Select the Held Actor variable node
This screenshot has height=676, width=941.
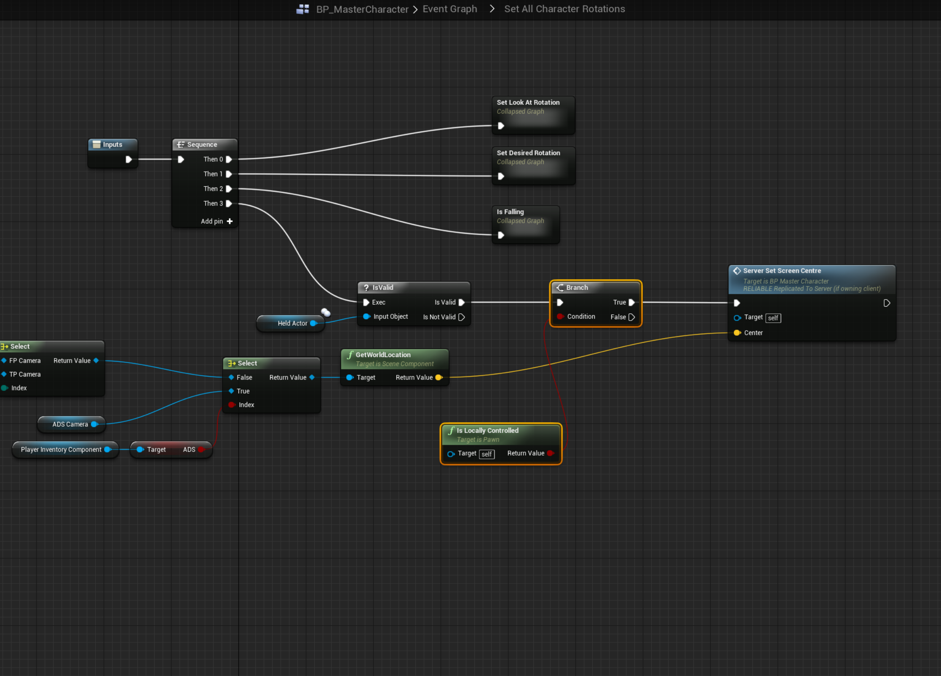(291, 323)
